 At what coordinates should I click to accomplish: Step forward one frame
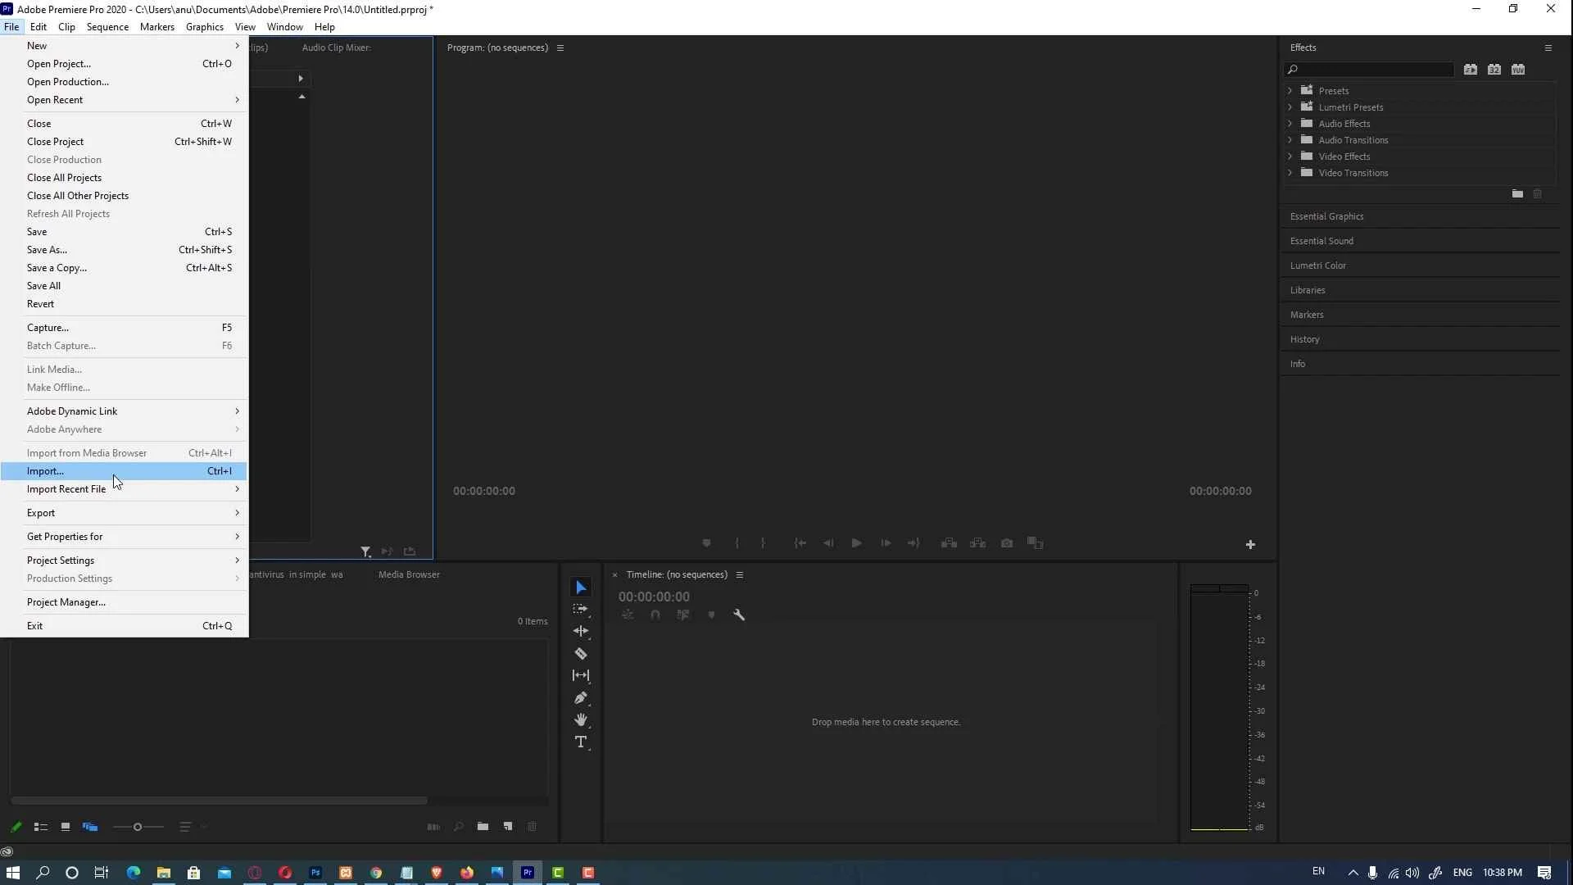pyautogui.click(x=886, y=543)
